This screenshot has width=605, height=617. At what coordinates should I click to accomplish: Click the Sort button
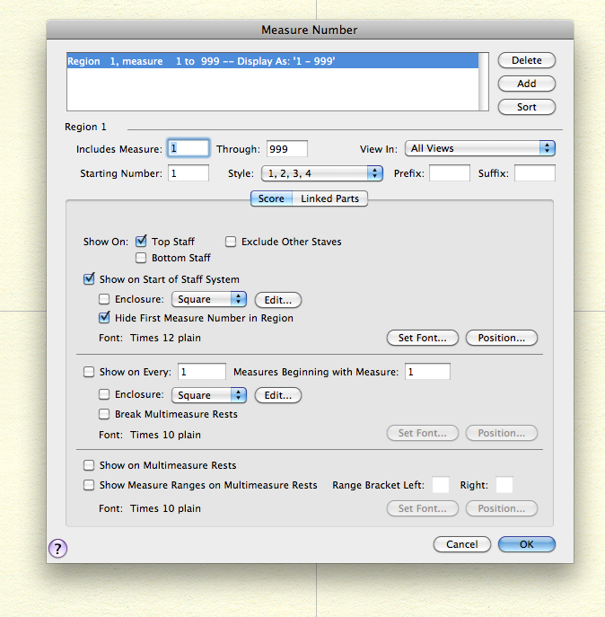[x=527, y=107]
